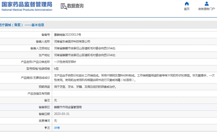Image resolution: width=217 pixels, height=133 pixels.
Task: Select the 医疗器械（备案）基本信息 section title
Action: click(x=22, y=25)
